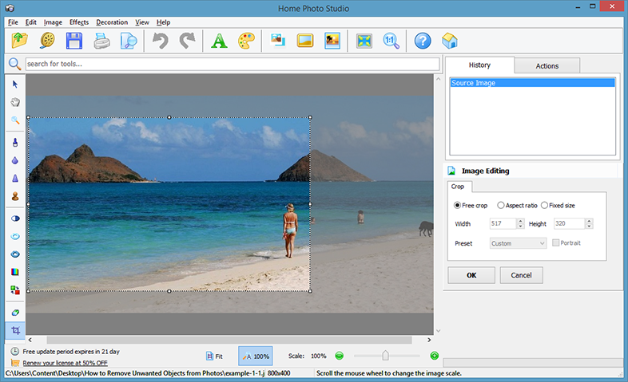This screenshot has height=382, width=628.
Task: Click the Height value field
Action: [x=569, y=223]
